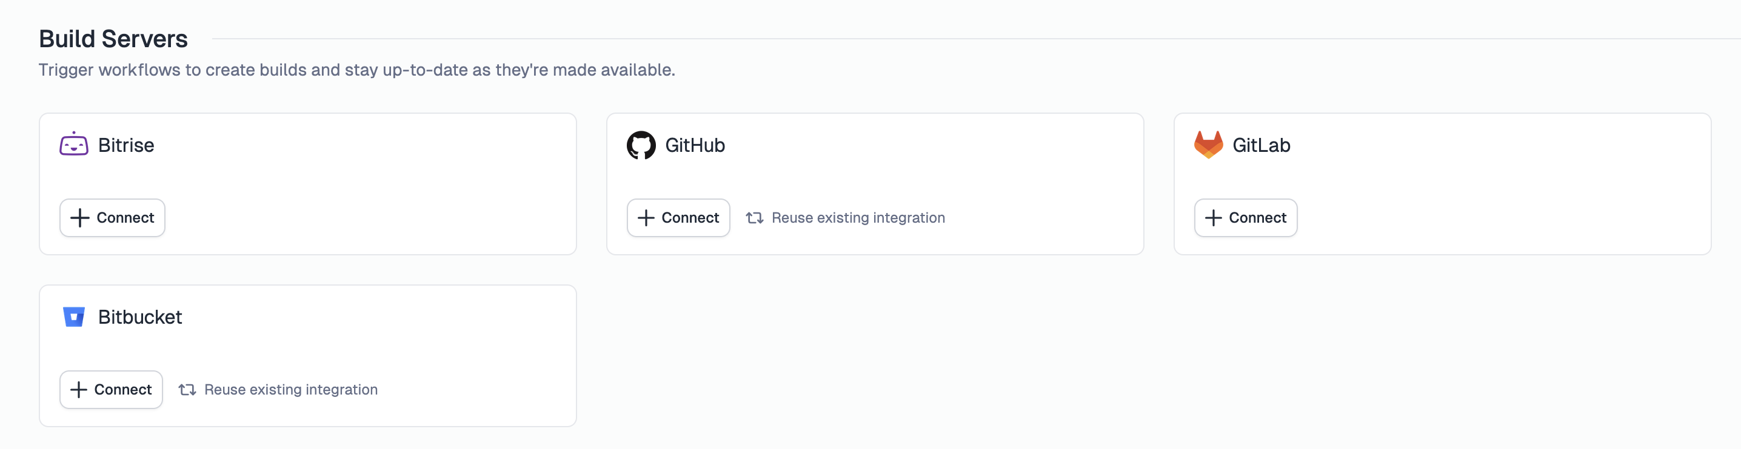Click the Bitrise robot logo icon
The height and width of the screenshot is (449, 1741).
74,144
